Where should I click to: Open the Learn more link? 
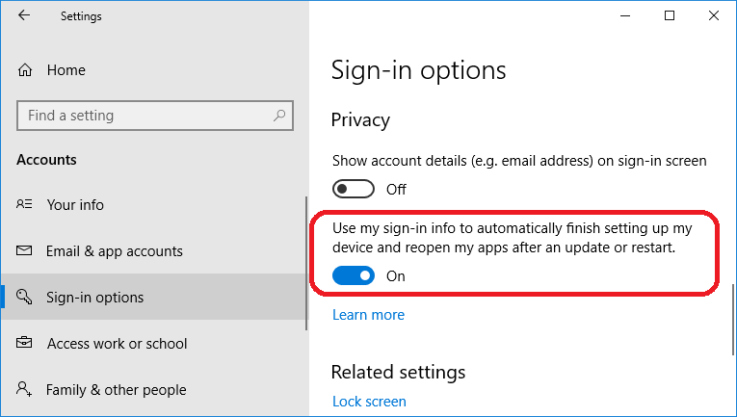tap(368, 315)
